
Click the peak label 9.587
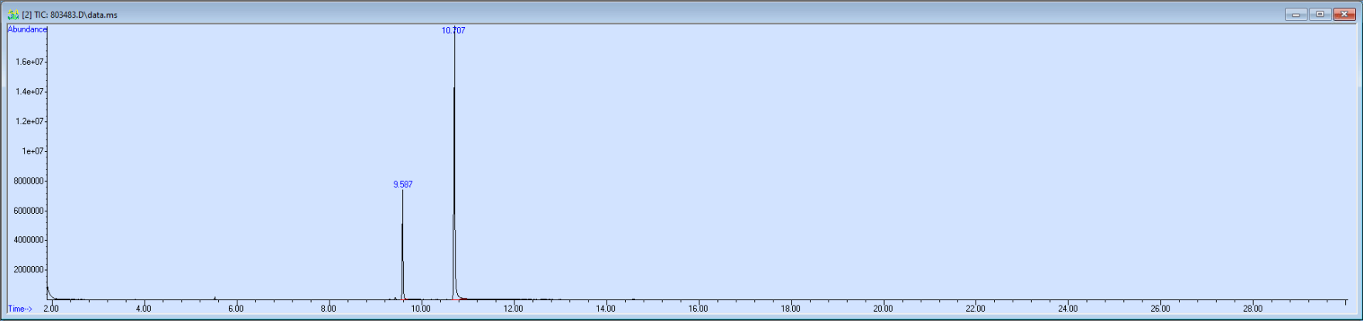403,184
